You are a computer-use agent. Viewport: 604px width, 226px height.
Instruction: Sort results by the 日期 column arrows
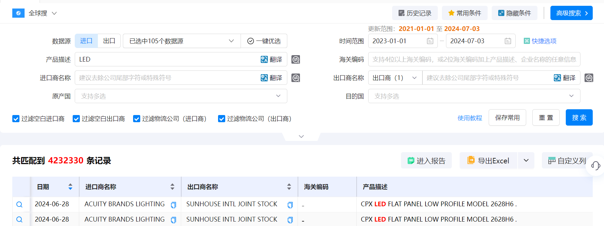pos(70,187)
